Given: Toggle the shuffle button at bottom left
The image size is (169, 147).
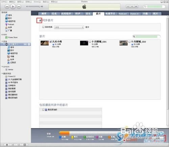Looking at the screenshot, I should point(13,145).
